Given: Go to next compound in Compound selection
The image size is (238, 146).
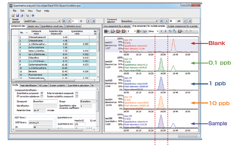Looking at the screenshot, I should 185,21.
